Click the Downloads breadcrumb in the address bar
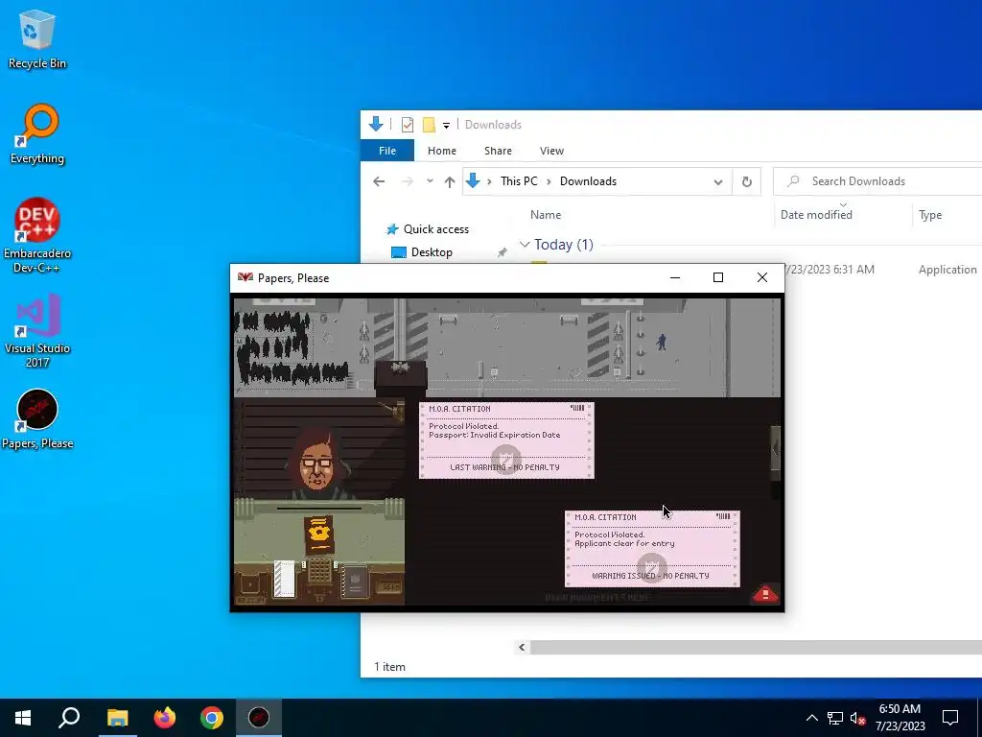This screenshot has width=982, height=737. tap(588, 181)
